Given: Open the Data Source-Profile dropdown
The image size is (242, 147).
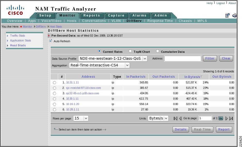Looking at the screenshot, I should point(113,59).
